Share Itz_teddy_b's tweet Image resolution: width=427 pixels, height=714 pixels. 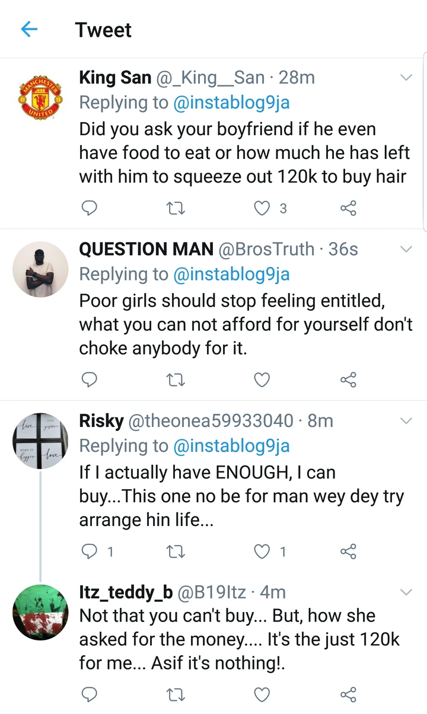click(348, 694)
